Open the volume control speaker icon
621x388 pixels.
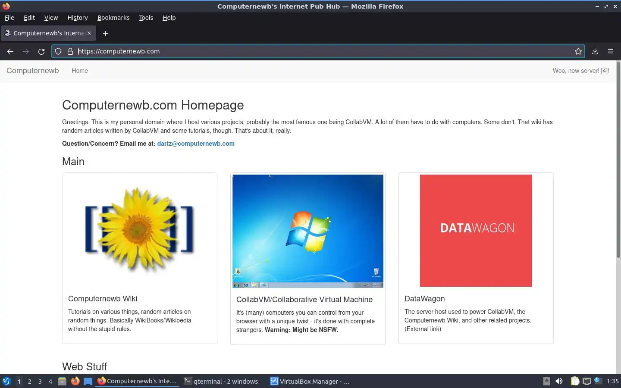pyautogui.click(x=559, y=381)
